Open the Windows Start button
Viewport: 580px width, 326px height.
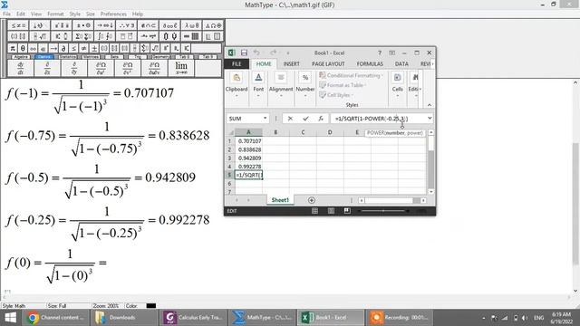10,318
